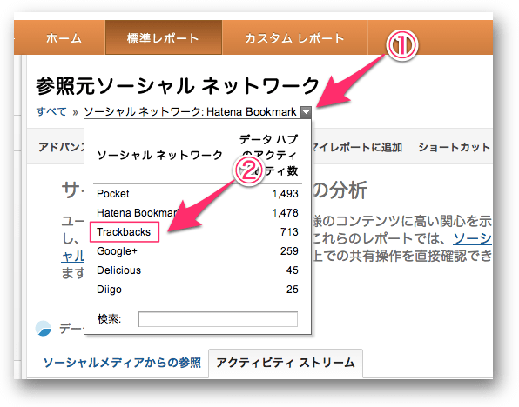Select アクティビティ ストリーム tab
The image size is (519, 407).
(x=286, y=363)
